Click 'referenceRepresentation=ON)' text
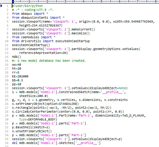The width and height of the screenshot is (159, 147). click(x=43, y=53)
